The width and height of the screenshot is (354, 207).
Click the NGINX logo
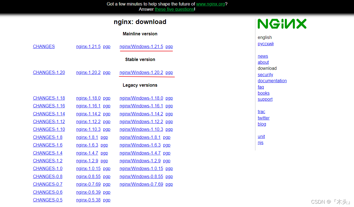282,24
